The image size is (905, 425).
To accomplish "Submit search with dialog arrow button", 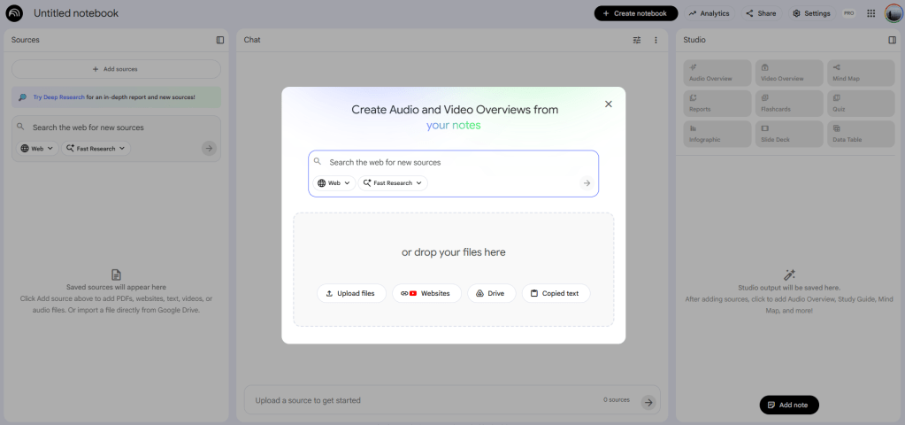I will pos(586,183).
